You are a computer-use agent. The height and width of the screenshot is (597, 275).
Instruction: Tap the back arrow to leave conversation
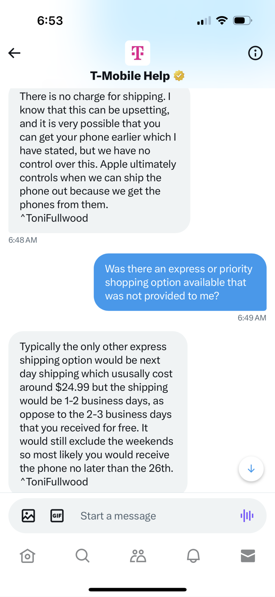[14, 53]
